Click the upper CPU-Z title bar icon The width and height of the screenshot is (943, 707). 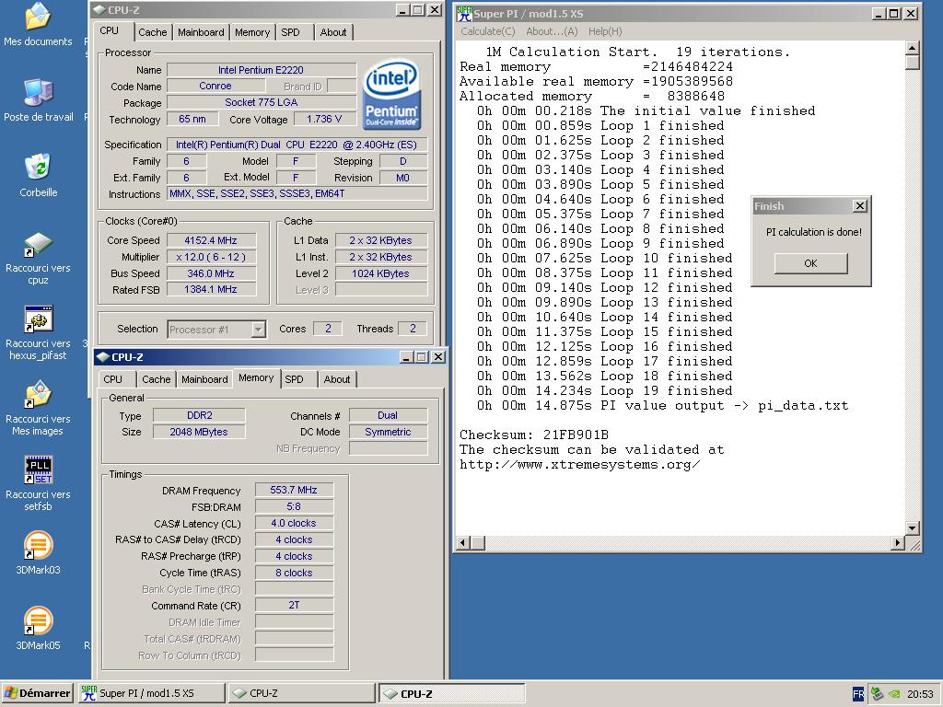(x=99, y=10)
